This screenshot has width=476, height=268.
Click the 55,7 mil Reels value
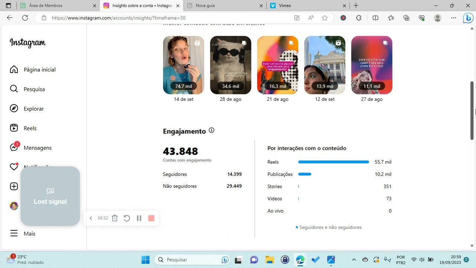(383, 162)
